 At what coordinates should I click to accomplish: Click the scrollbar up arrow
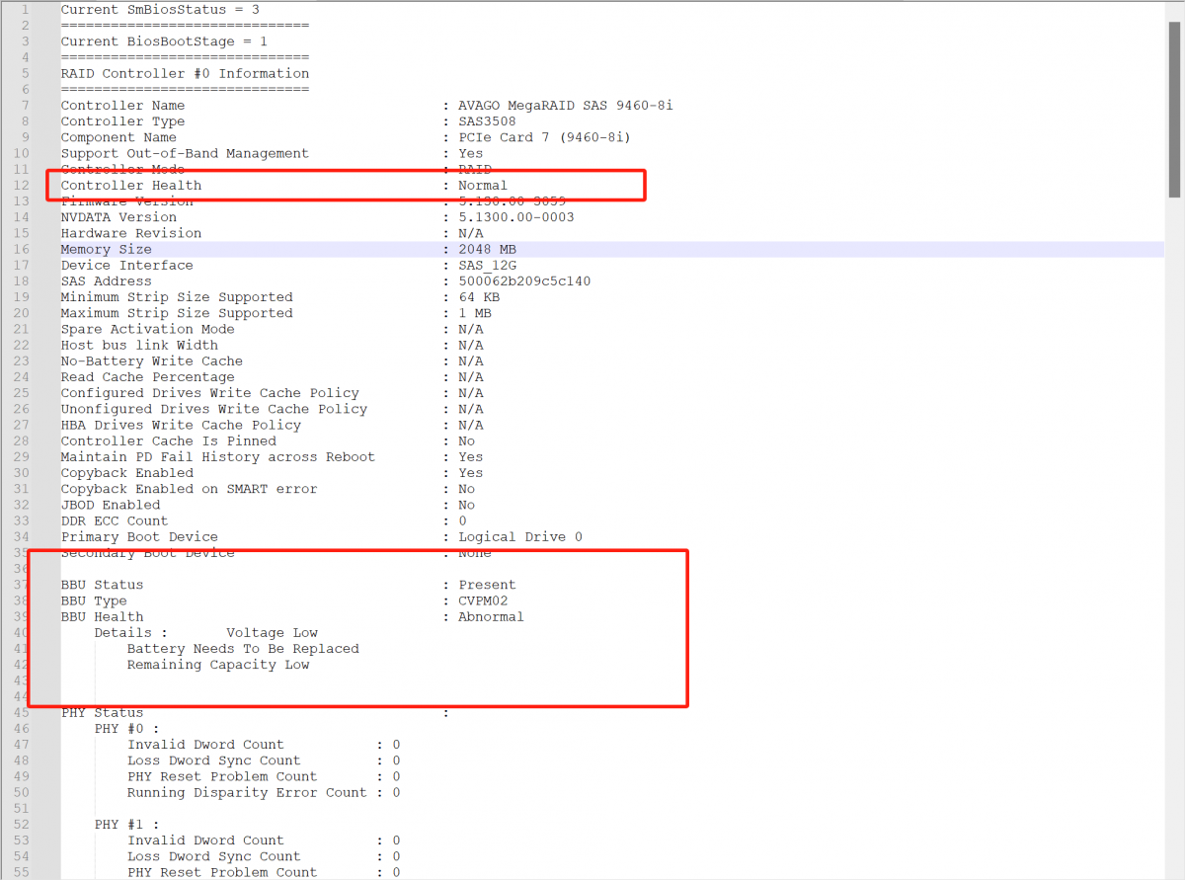pos(1174,8)
